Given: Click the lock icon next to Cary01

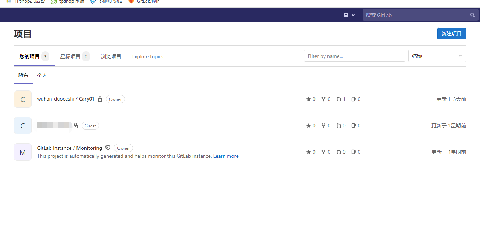Looking at the screenshot, I should tap(100, 99).
